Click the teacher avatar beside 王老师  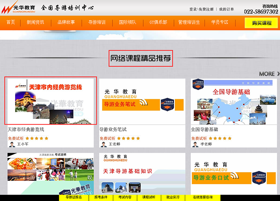[x=103, y=144]
